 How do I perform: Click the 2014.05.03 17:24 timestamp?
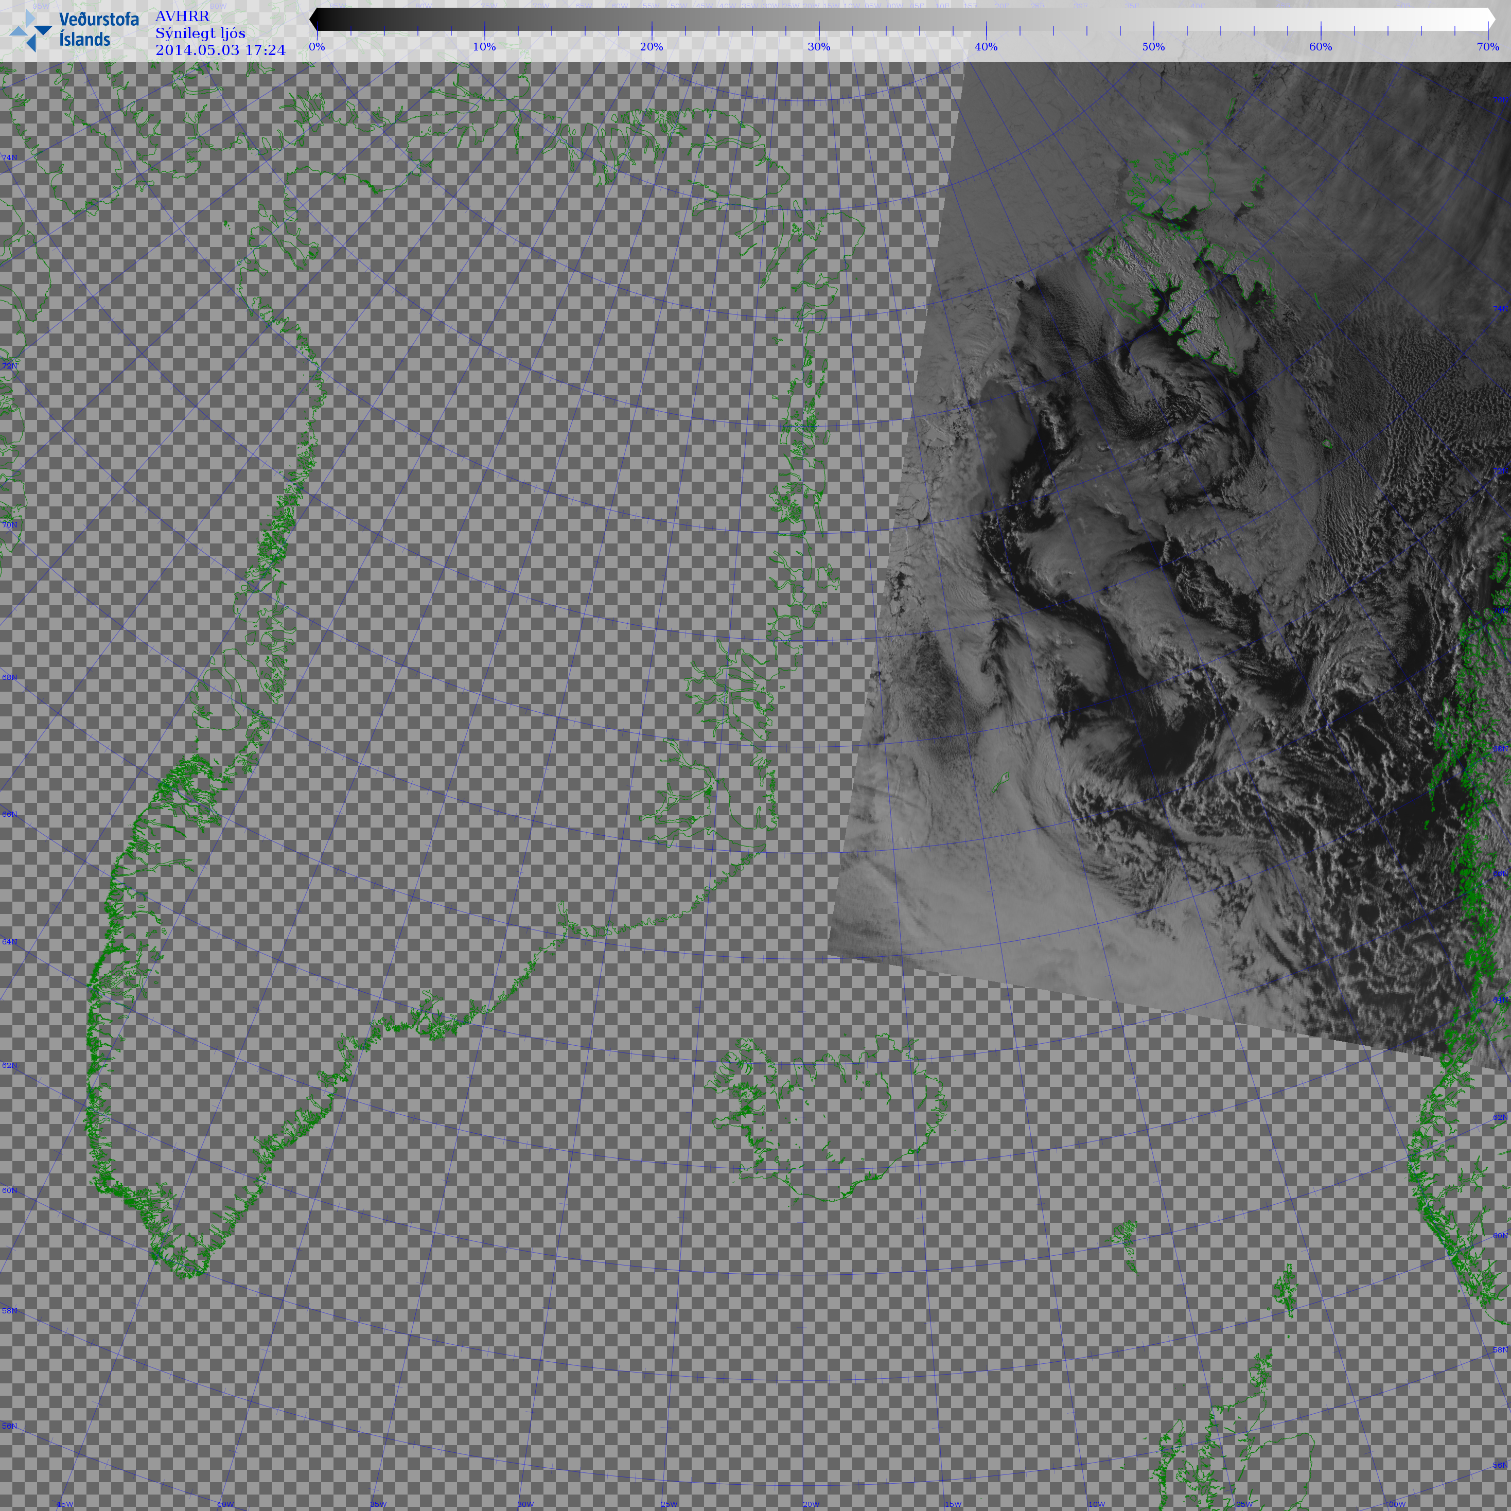coord(221,50)
